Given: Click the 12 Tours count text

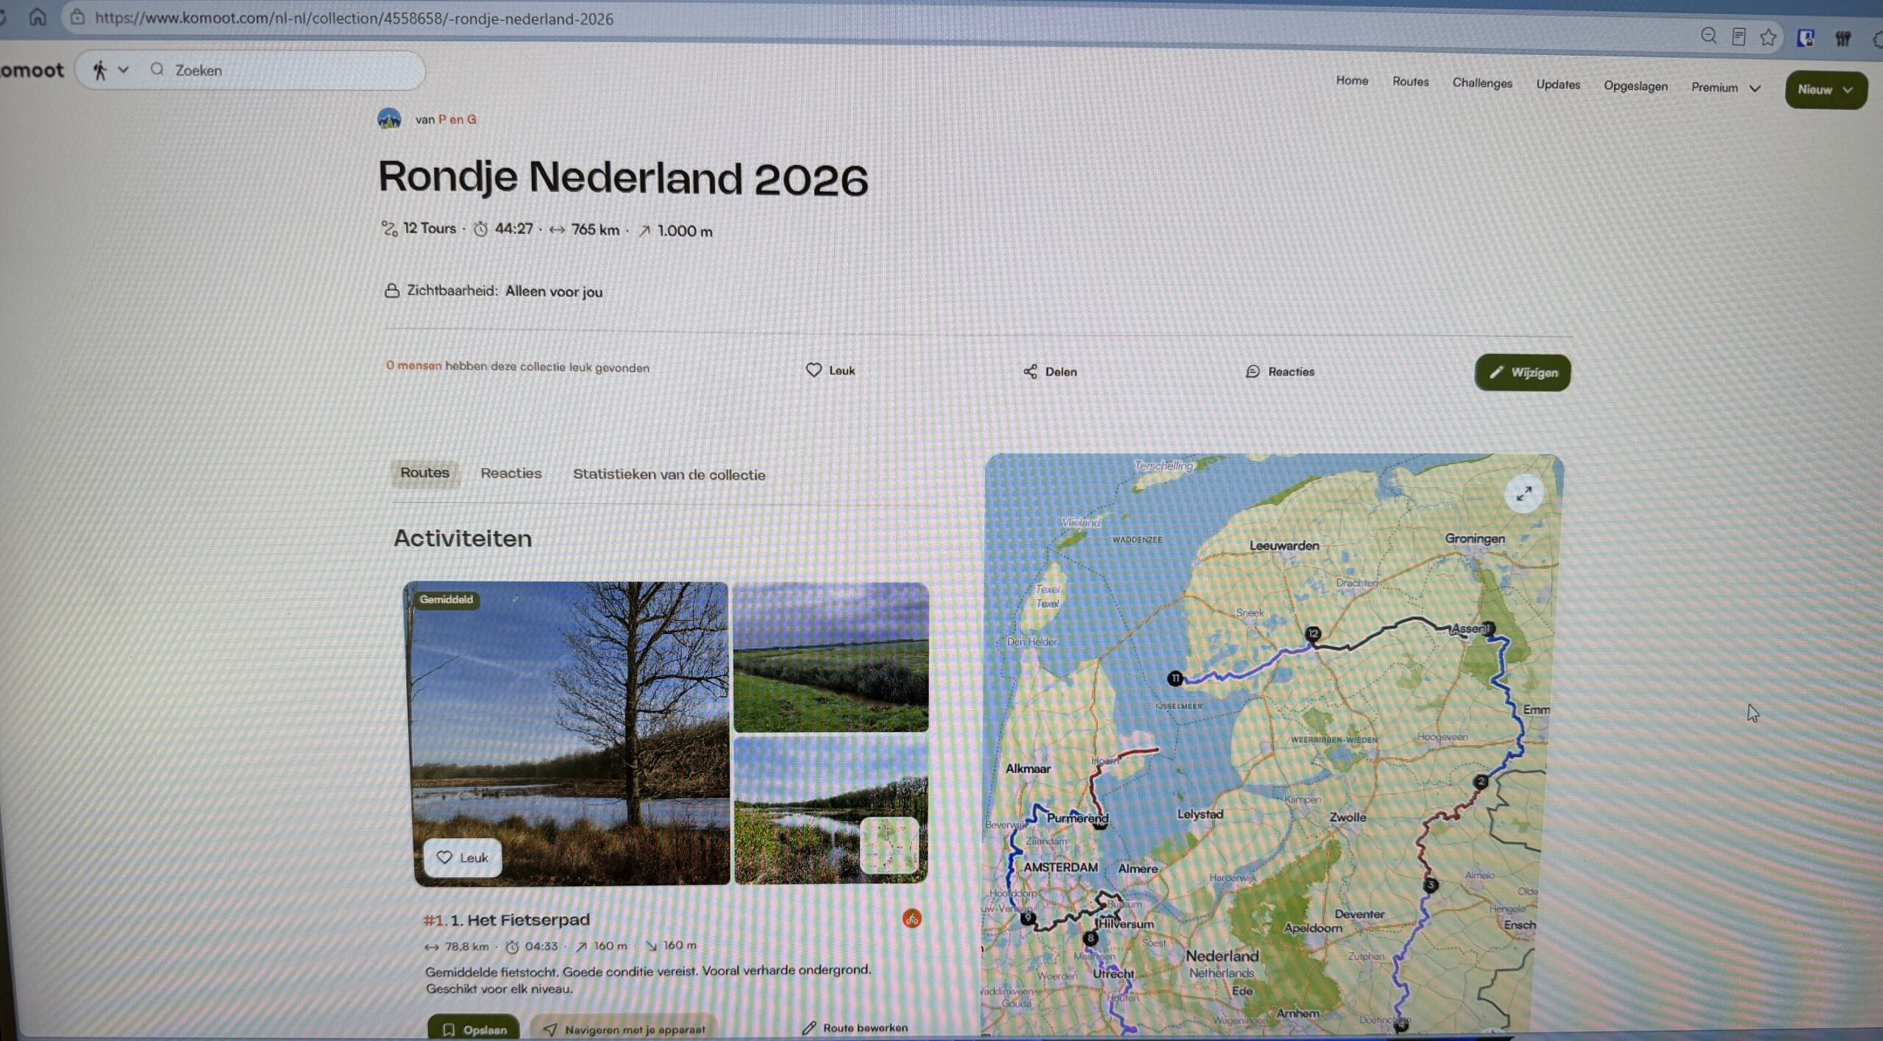Looking at the screenshot, I should point(430,228).
